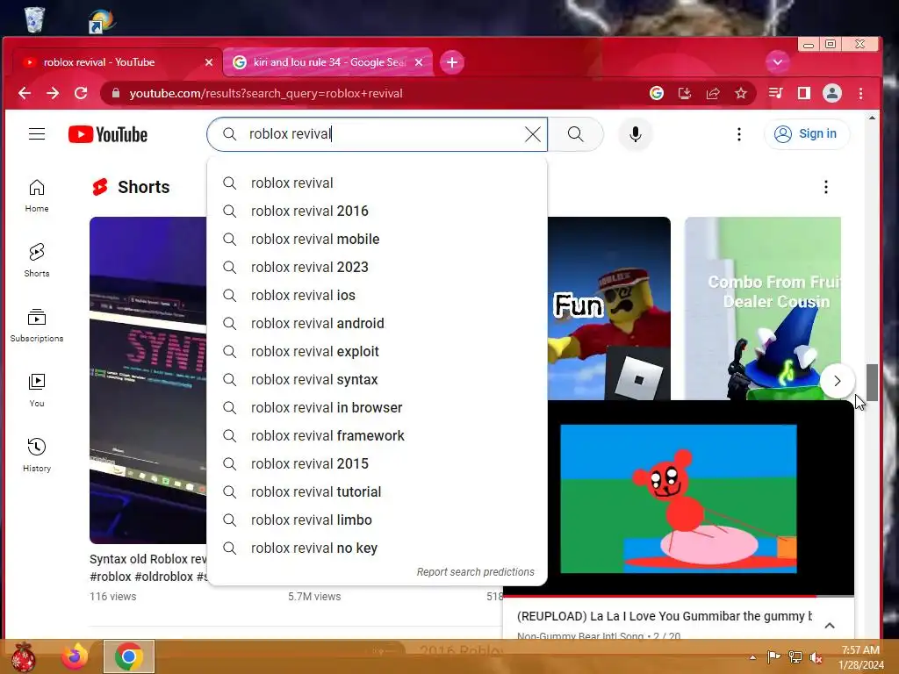This screenshot has width=899, height=674.
Task: Close the roblox revival YouTube tab
Action: [209, 62]
